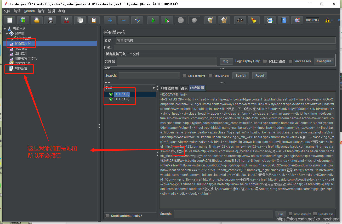Switch to 请求 tab
342x224 pixels.
[184, 88]
